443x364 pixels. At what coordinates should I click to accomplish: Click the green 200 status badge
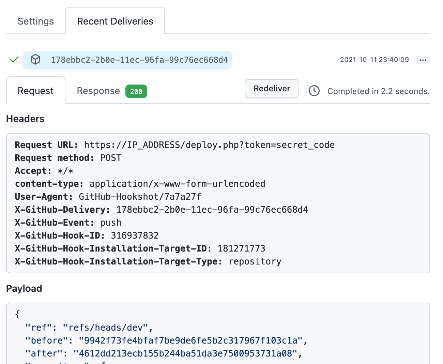coord(136,91)
